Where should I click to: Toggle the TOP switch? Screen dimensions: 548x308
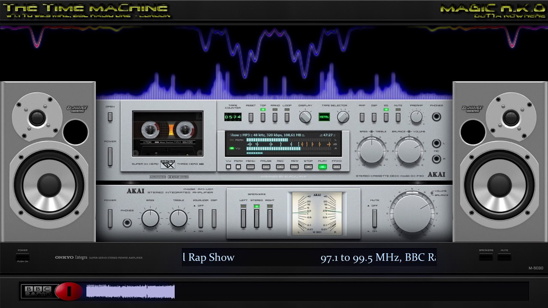[x=263, y=117]
